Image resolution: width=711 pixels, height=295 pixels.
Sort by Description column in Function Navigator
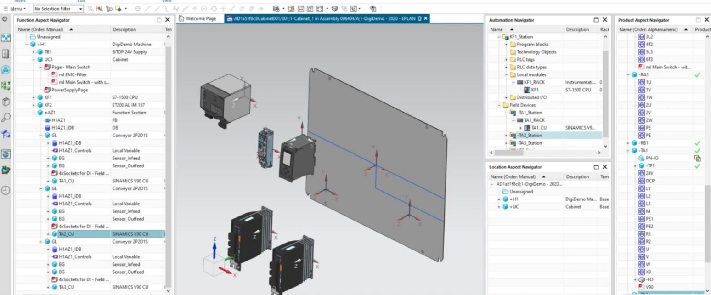[124, 29]
